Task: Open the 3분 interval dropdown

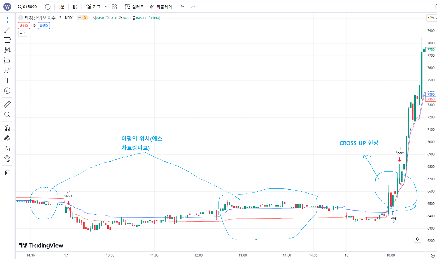Action: coord(61,7)
